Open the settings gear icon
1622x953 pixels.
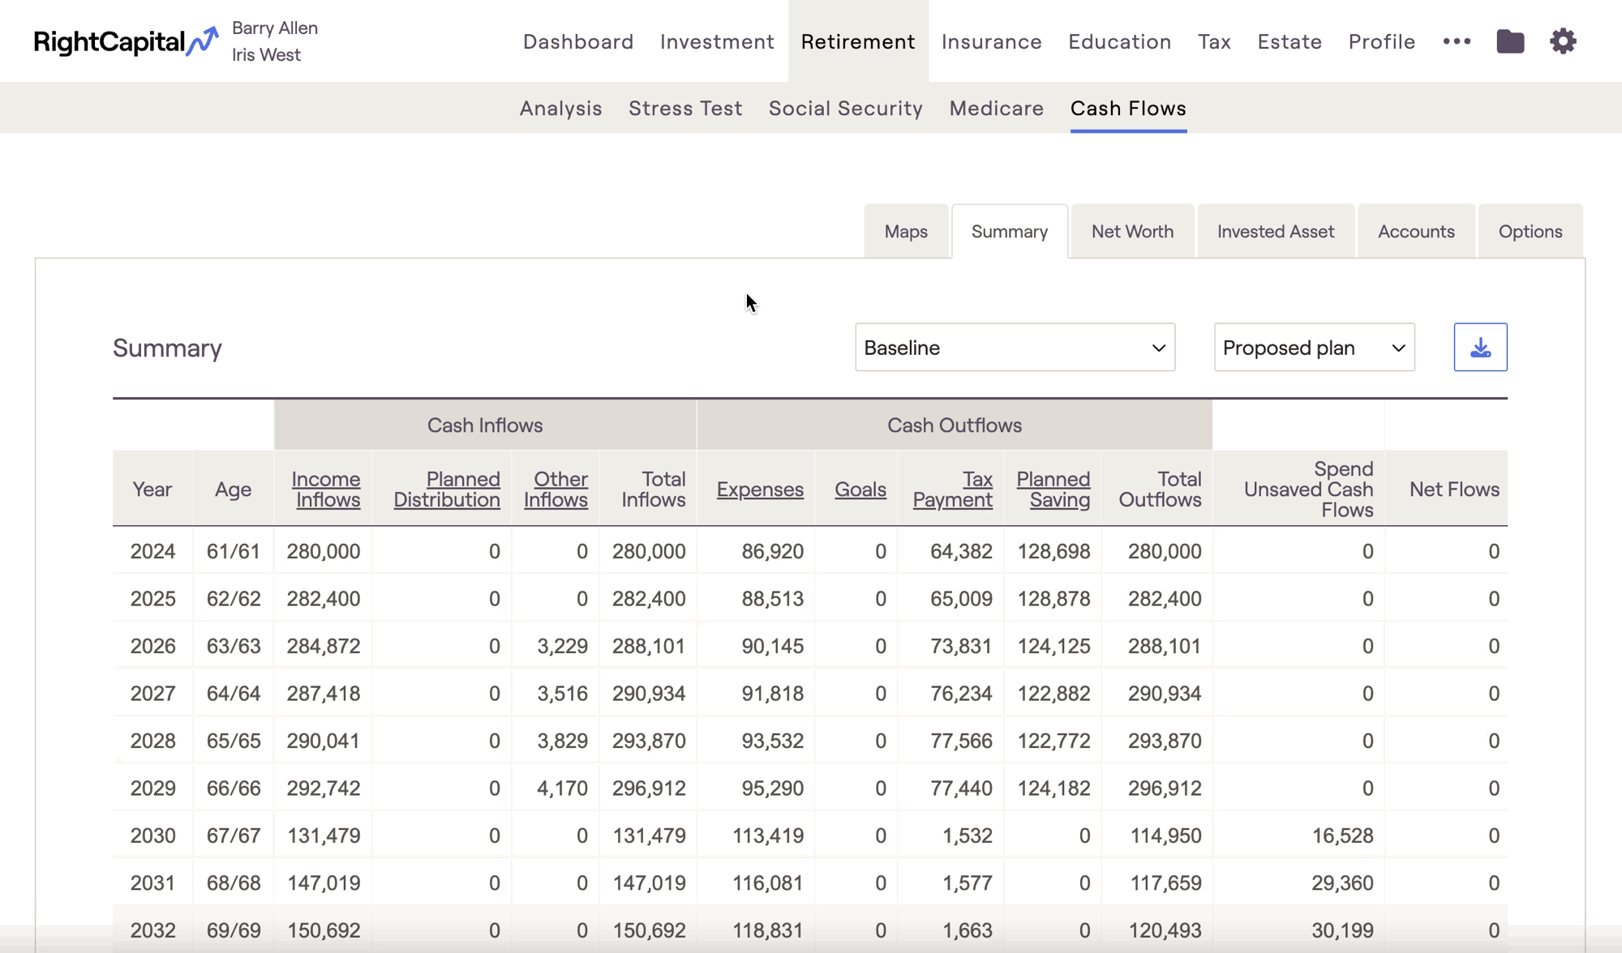click(1563, 41)
